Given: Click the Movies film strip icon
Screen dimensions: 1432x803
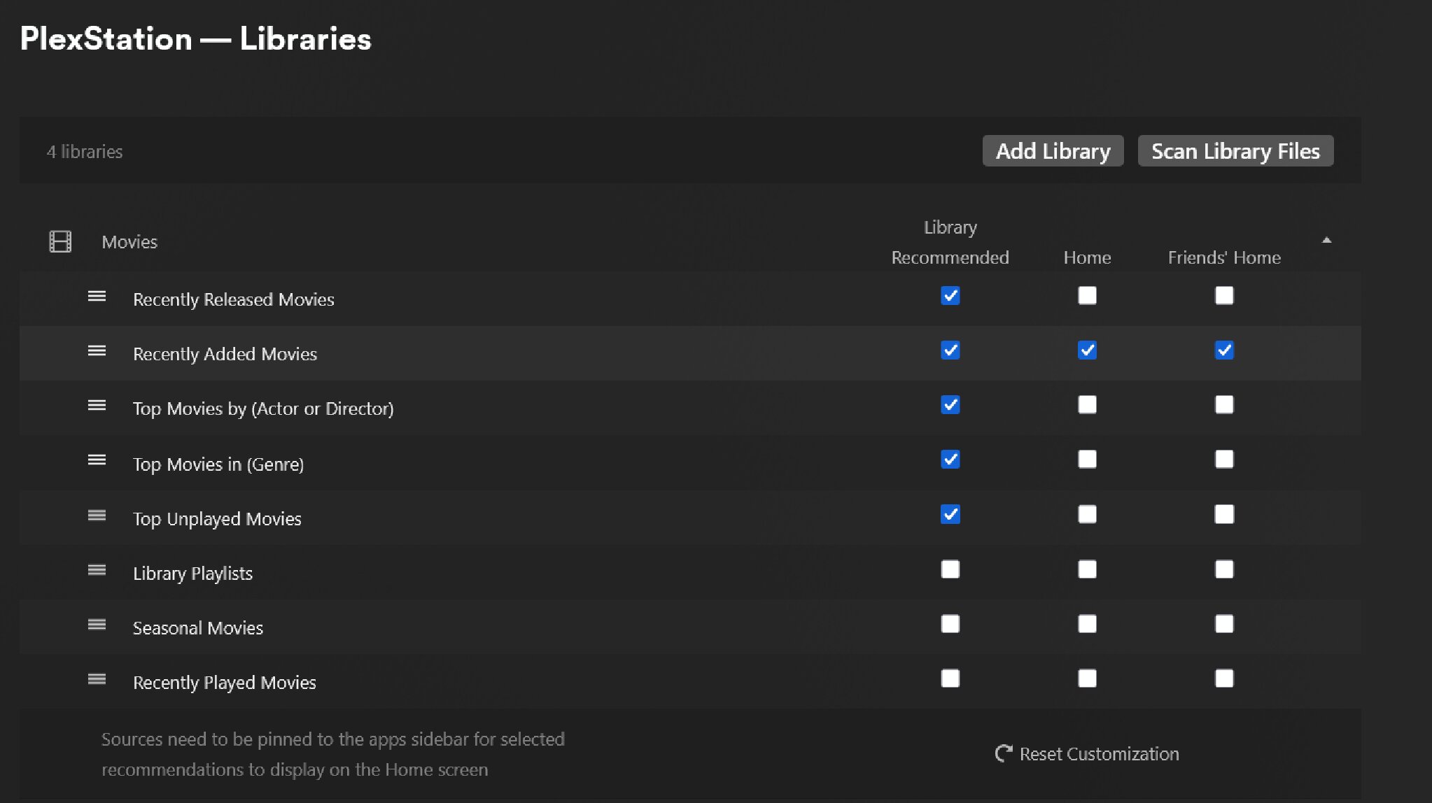Looking at the screenshot, I should tap(60, 241).
